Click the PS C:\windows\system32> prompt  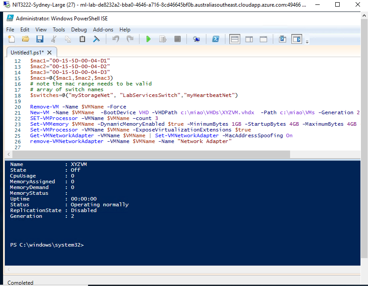click(47, 245)
